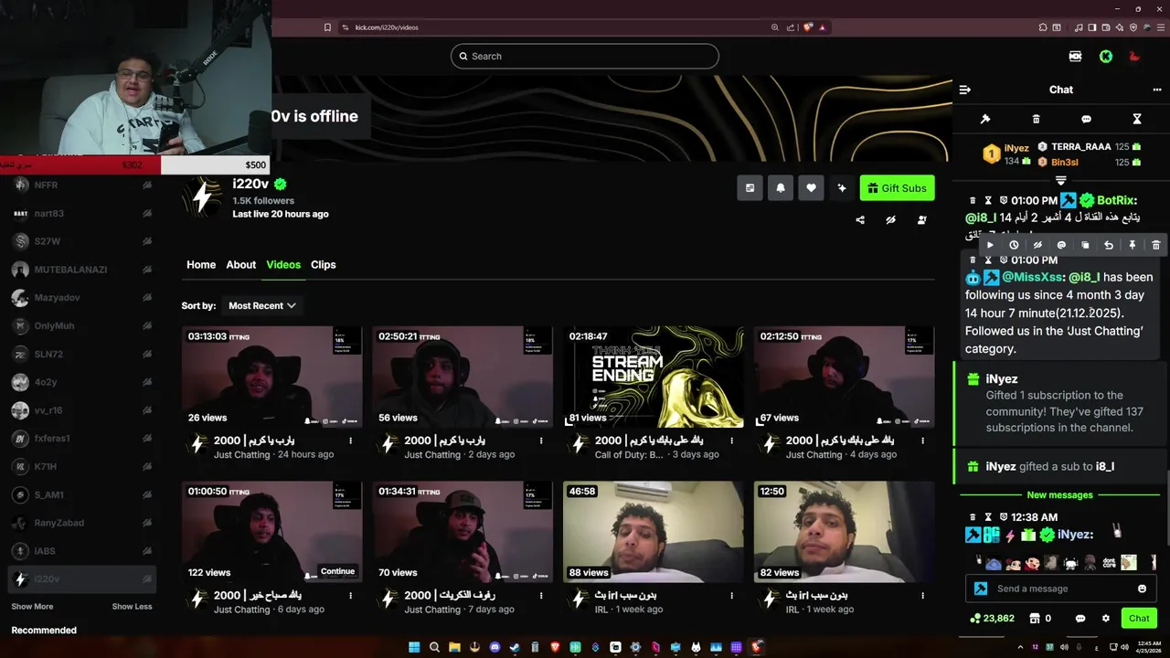Open chat identity bubble icon near gear
Image resolution: width=1170 pixels, height=658 pixels.
click(x=1080, y=619)
